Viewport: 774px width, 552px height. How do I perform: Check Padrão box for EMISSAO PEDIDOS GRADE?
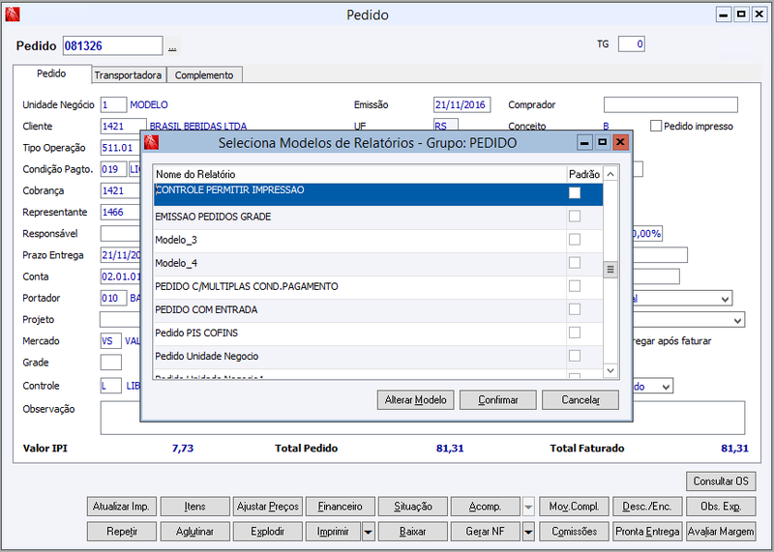pyautogui.click(x=574, y=217)
